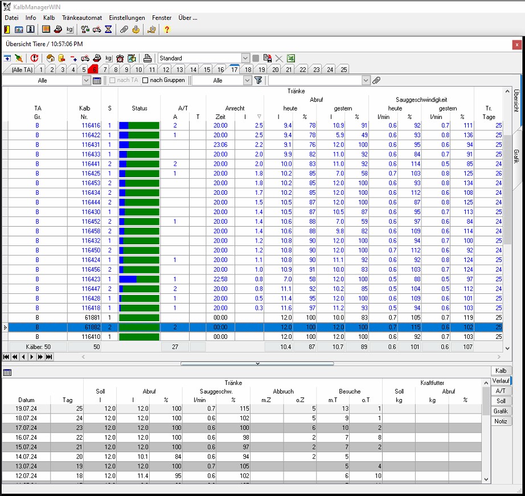Click the house icon in overview toolbar
The image size is (525, 496).
click(x=50, y=58)
